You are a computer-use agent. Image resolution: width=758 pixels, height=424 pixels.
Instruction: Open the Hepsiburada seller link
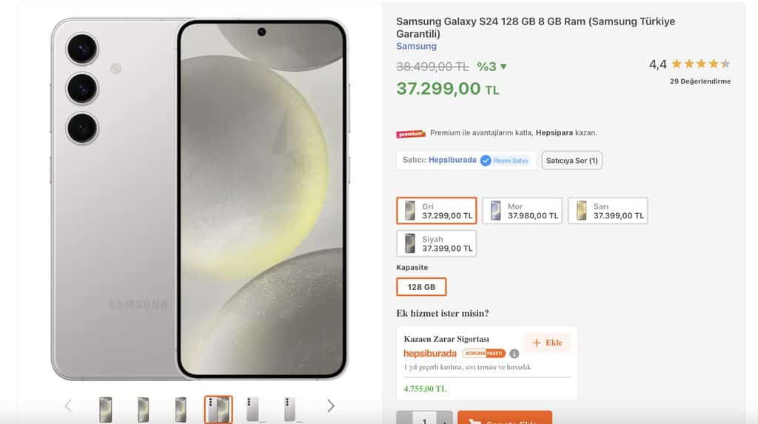(452, 160)
